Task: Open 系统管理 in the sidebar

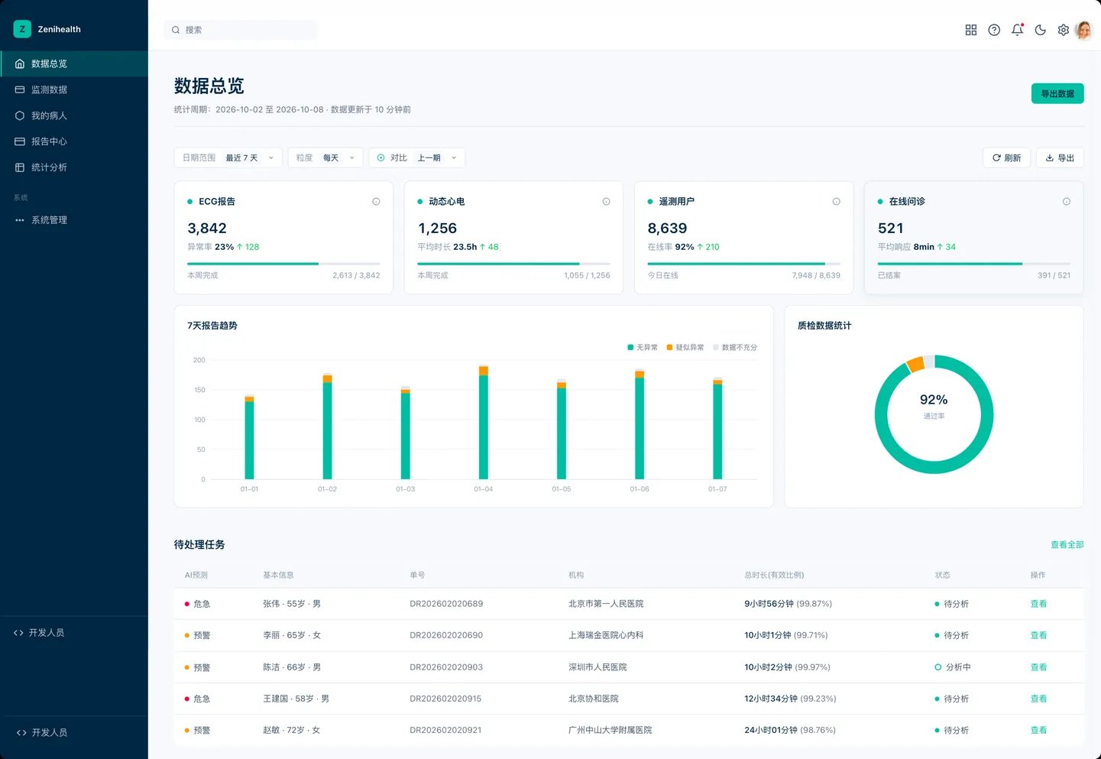Action: [74, 220]
